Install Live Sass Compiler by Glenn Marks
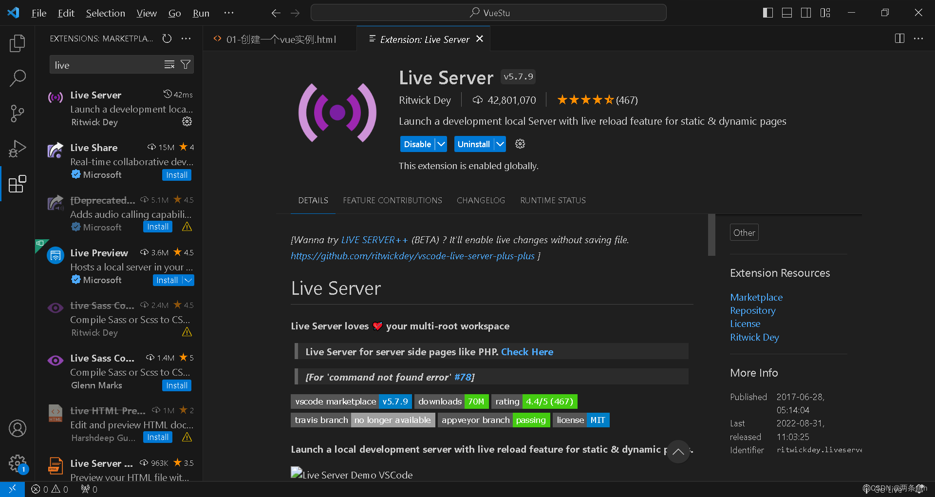 177,385
